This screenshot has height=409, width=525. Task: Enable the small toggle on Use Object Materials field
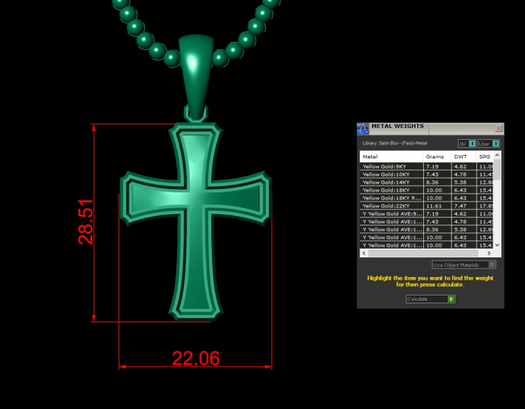click(x=492, y=264)
